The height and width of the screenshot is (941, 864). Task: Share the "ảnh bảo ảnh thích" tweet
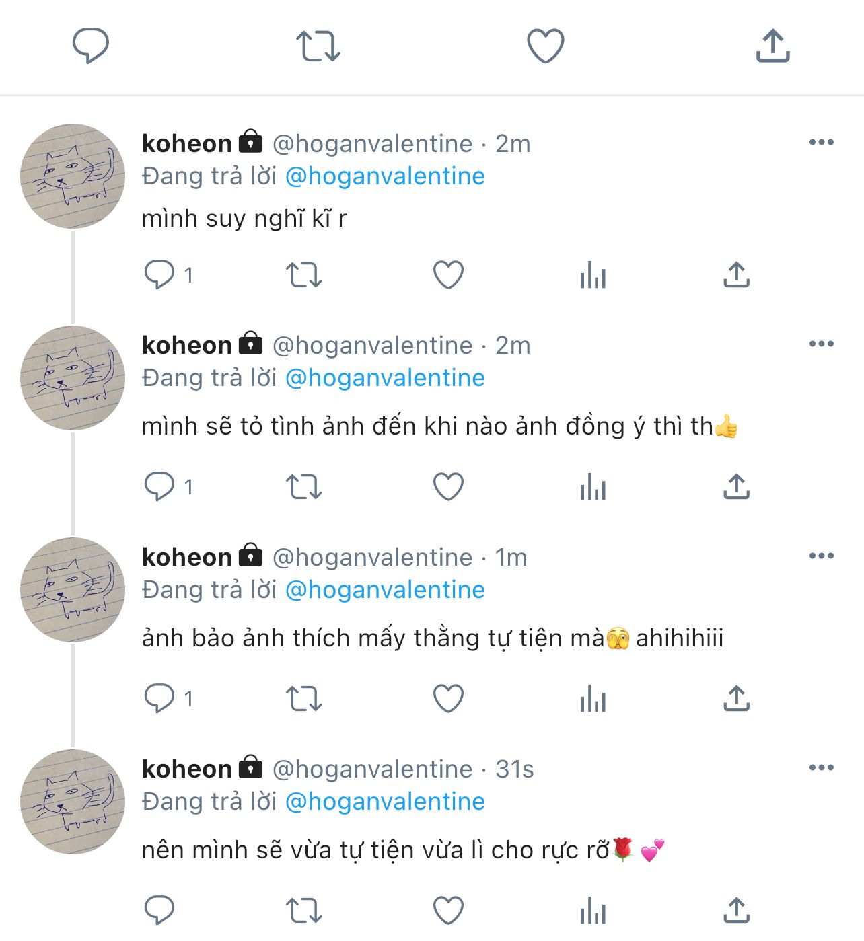pyautogui.click(x=736, y=699)
